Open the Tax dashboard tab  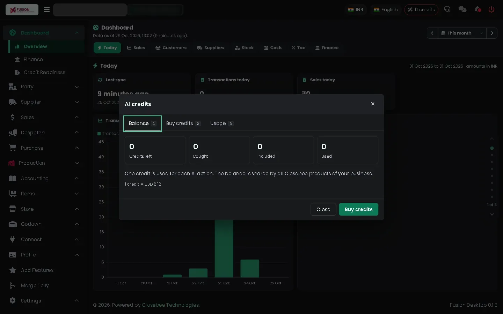click(x=298, y=48)
